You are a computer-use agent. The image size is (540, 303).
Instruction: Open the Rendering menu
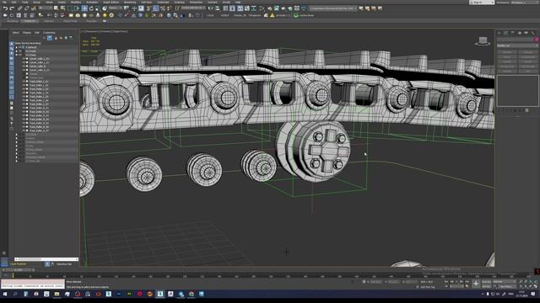[130, 2]
